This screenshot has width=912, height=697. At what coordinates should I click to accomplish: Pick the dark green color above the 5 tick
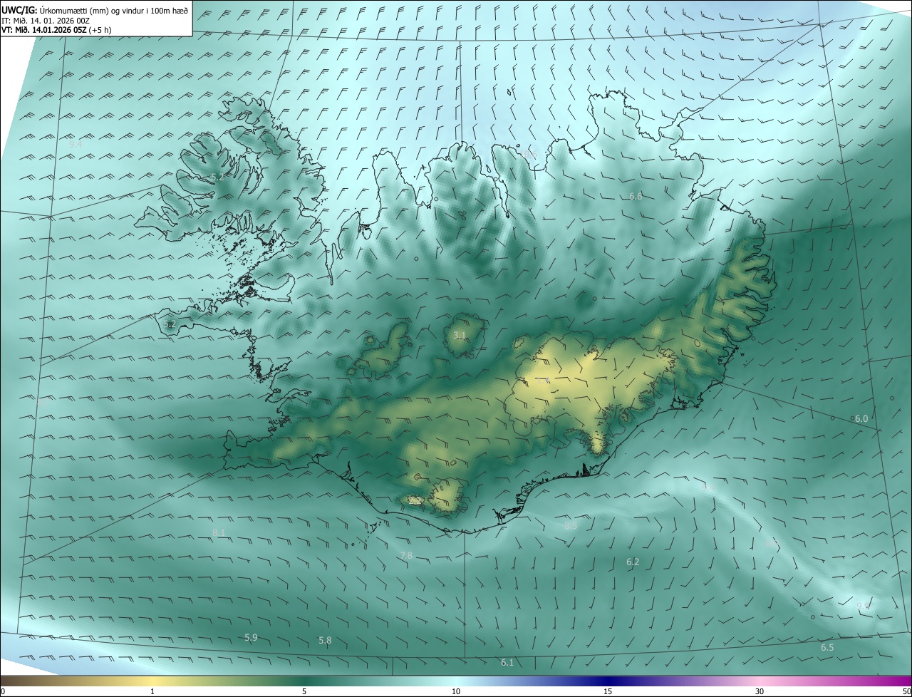pos(304,681)
